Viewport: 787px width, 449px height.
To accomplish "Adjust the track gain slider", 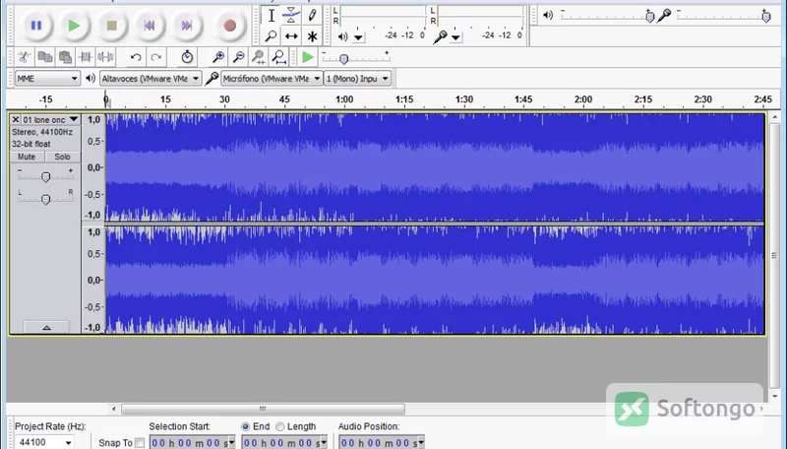I will pyautogui.click(x=45, y=177).
